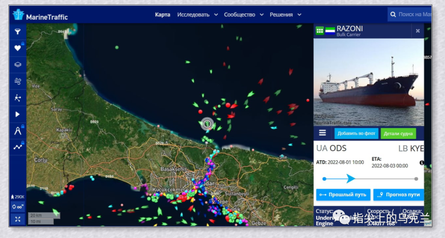445x238 pixels.
Task: Click the Saray town label on map
Action: tap(56, 109)
